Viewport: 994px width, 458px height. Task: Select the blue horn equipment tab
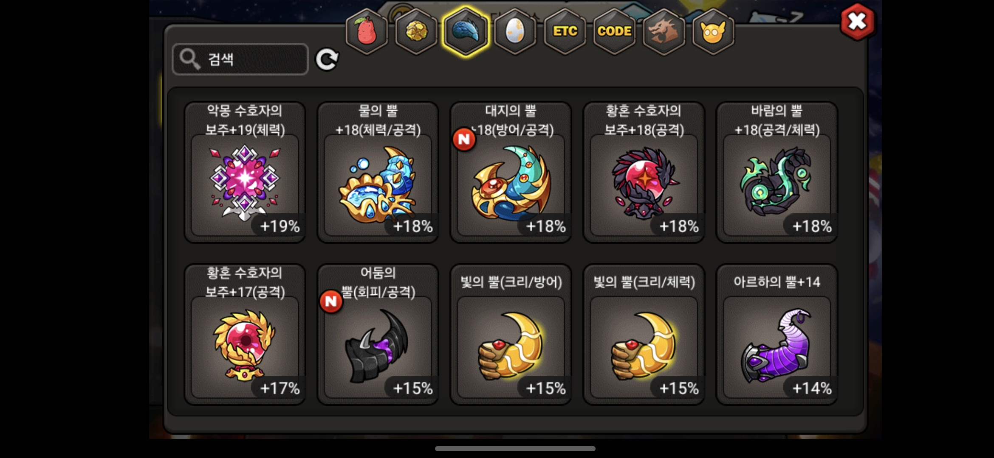tap(466, 31)
